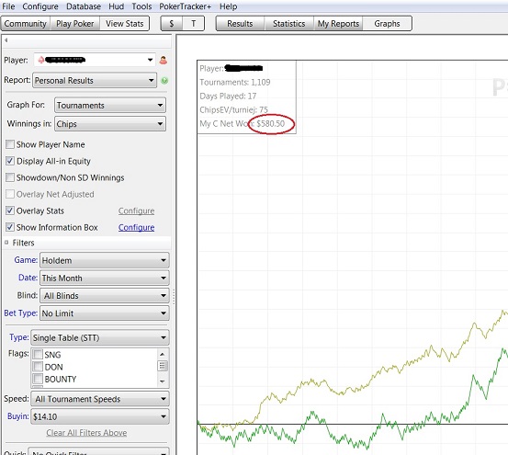Open the Player dropdown
This screenshot has width=508, height=455.
click(x=95, y=60)
